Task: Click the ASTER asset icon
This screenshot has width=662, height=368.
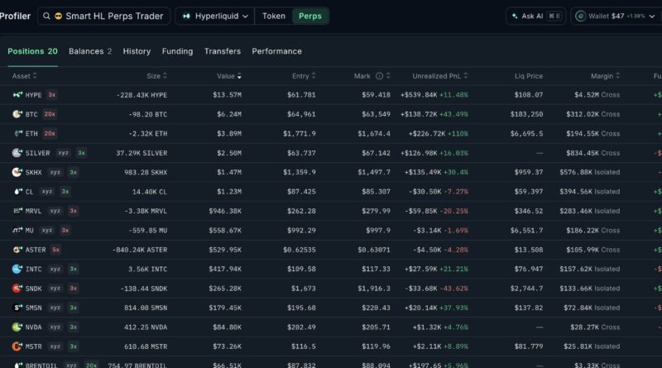Action: (x=17, y=250)
